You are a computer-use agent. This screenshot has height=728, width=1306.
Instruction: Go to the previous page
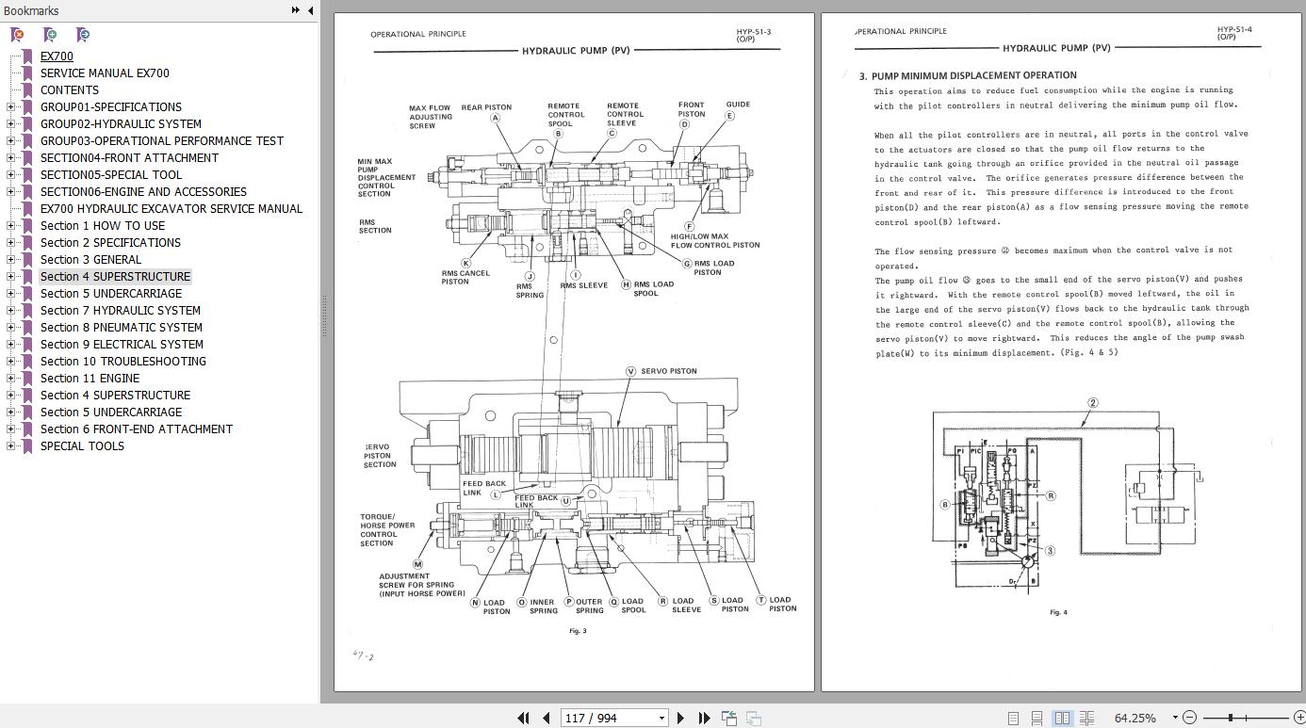click(546, 718)
